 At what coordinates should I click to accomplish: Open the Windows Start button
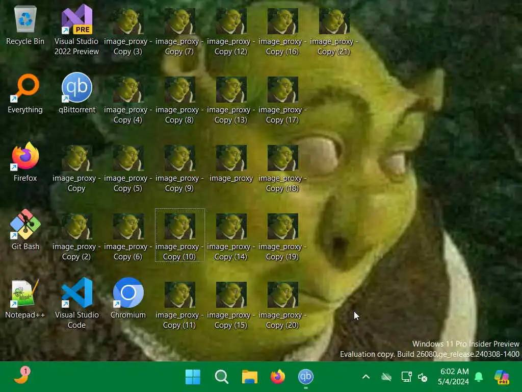coord(193,377)
